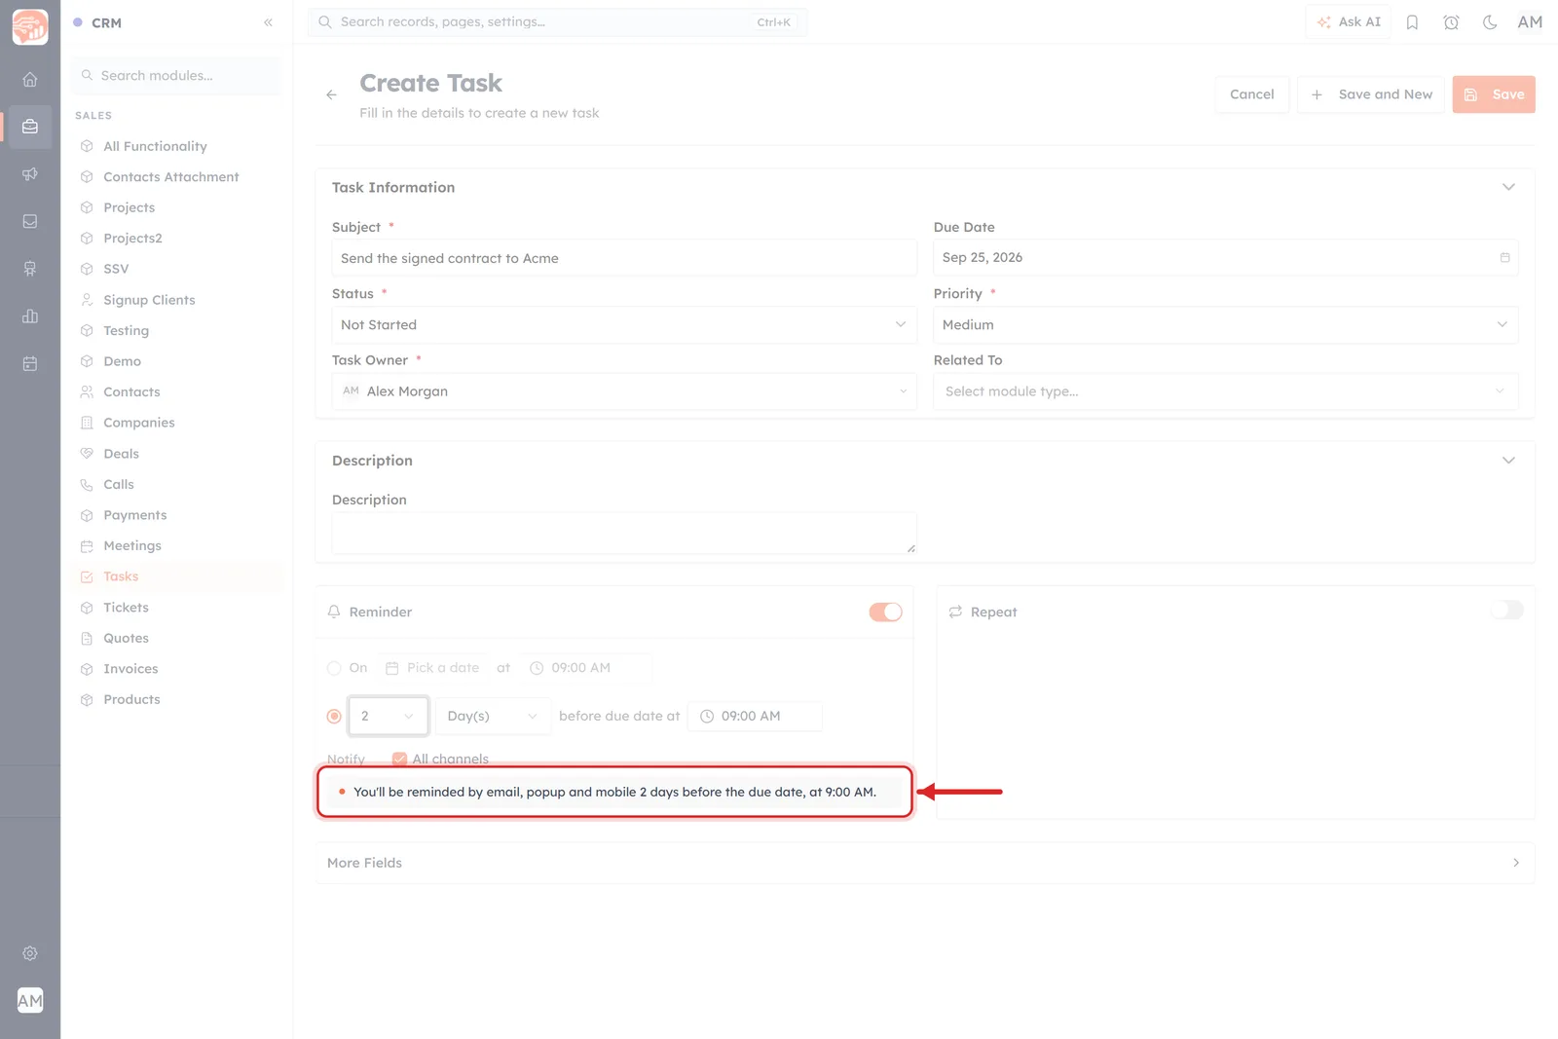The width and height of the screenshot is (1558, 1039).
Task: Open the Companies module in sidebar
Action: pos(139,423)
